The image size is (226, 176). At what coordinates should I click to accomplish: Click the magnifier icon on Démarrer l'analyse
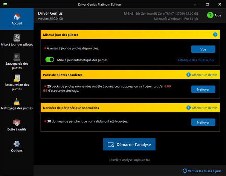coord(111,145)
